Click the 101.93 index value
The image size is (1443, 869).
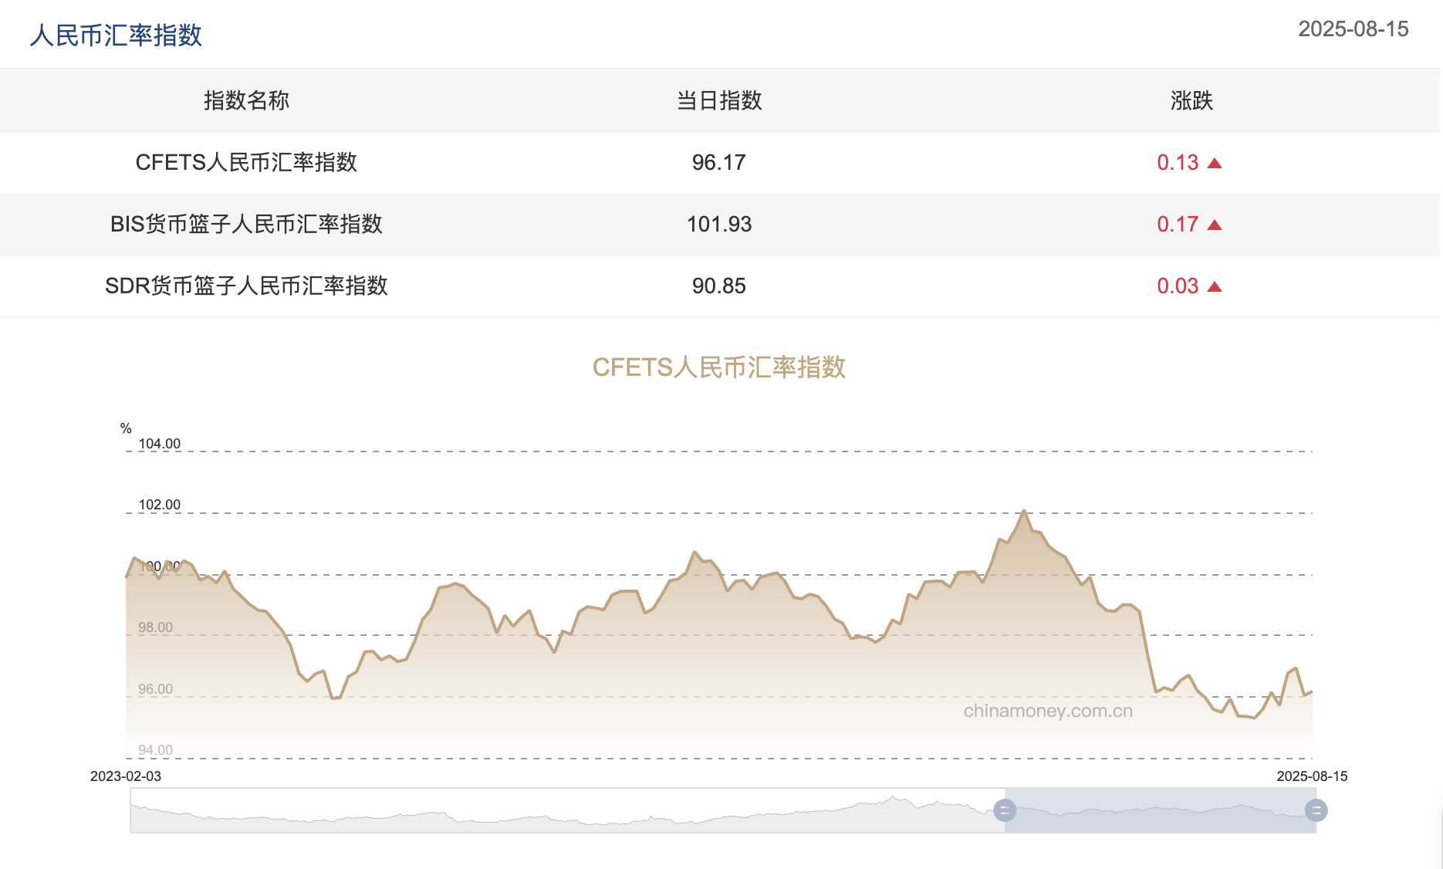click(718, 225)
